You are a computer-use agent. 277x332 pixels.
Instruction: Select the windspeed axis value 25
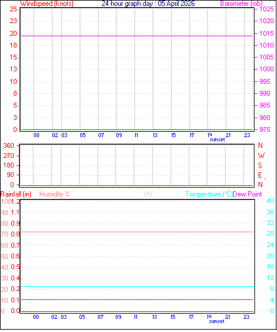coord(13,9)
